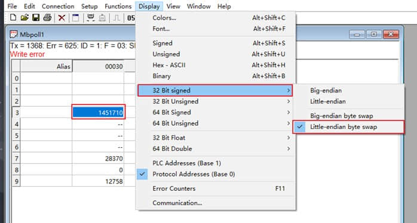Open the Help menu
The image size is (417, 223).
(224, 6)
